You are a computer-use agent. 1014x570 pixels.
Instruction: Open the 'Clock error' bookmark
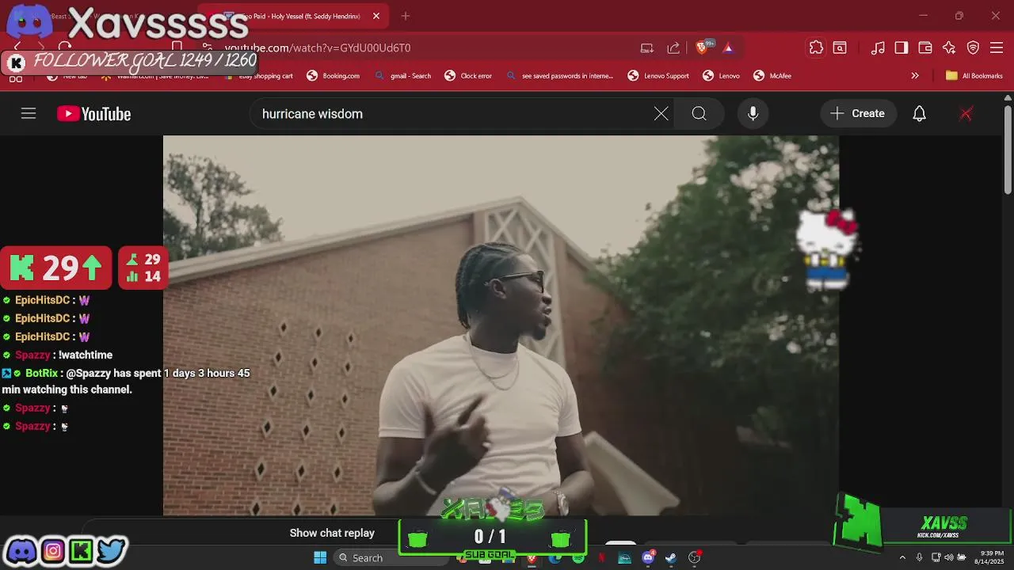tap(468, 76)
